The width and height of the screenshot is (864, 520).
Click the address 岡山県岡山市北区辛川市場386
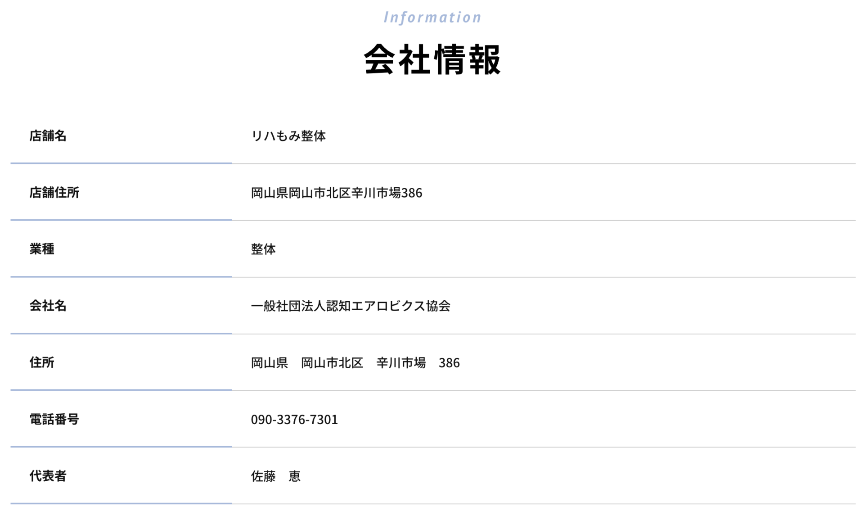pyautogui.click(x=336, y=193)
